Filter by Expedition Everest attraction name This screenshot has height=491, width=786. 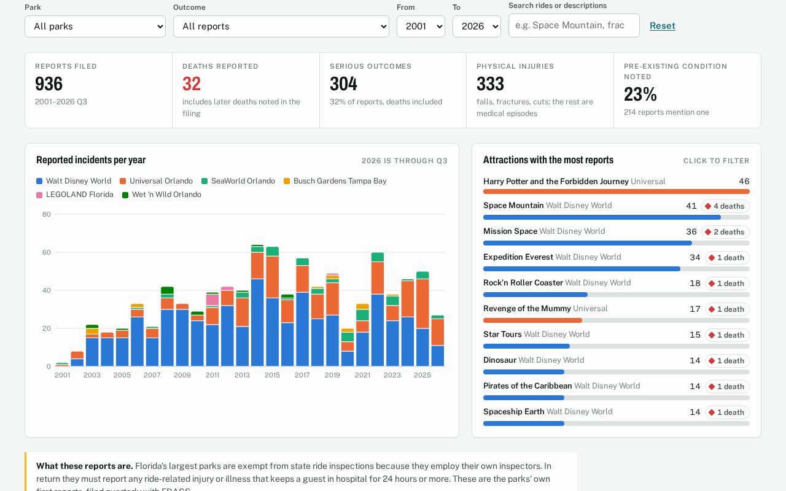point(518,257)
